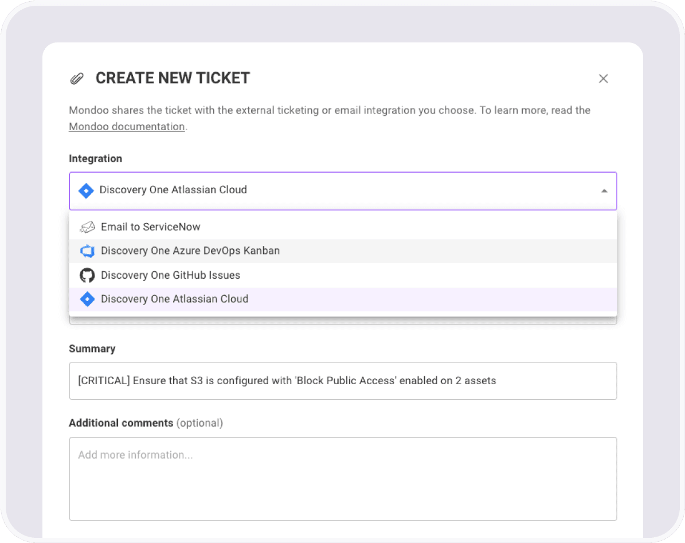Close the Create New Ticket dialog
Viewport: 685px width, 543px height.
[603, 79]
